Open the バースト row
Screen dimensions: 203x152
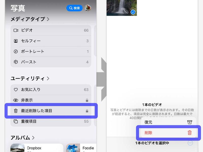(51, 62)
